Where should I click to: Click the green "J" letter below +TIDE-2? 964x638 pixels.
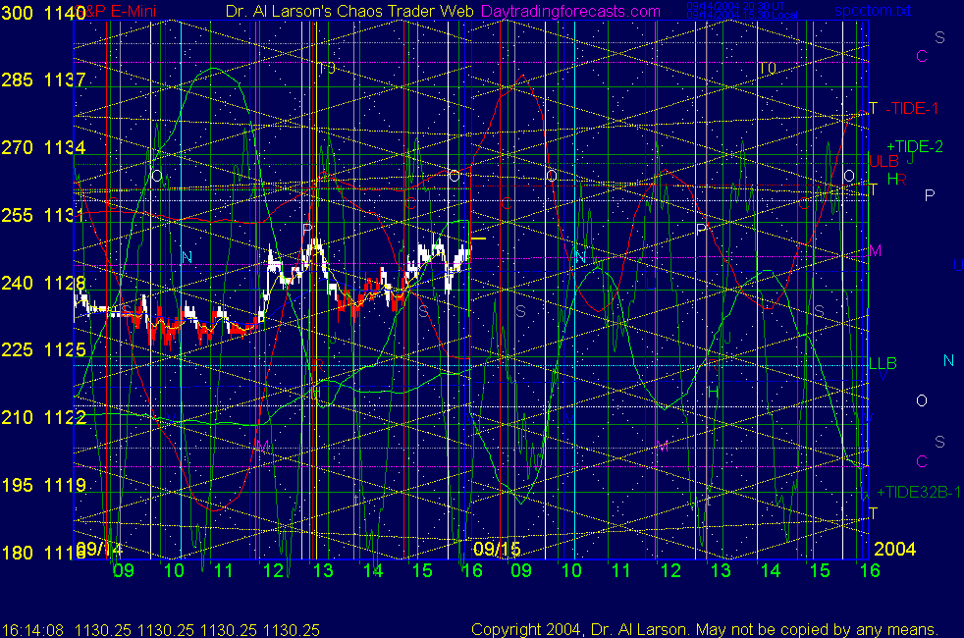click(x=911, y=159)
